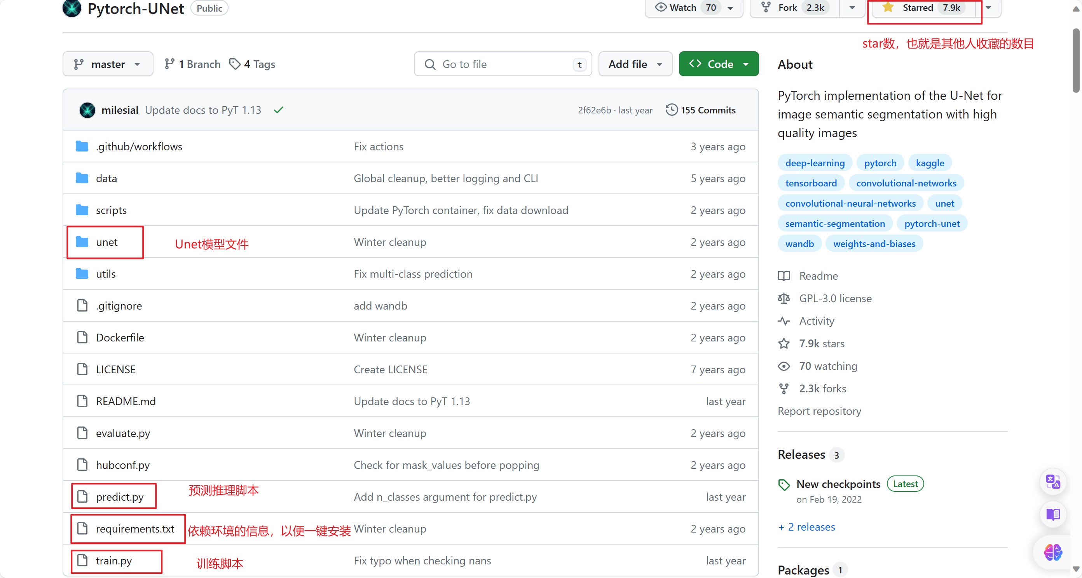Click the scripts folder icon
This screenshot has width=1082, height=578.
[82, 210]
